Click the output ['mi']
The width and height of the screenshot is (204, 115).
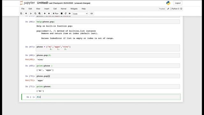click(x=40, y=91)
